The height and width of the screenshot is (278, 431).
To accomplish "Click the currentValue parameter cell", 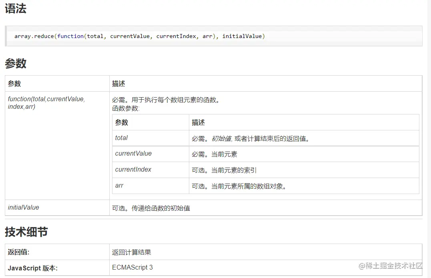I will [150, 154].
